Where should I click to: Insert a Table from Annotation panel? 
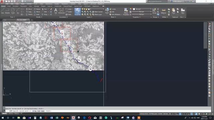(69, 14)
